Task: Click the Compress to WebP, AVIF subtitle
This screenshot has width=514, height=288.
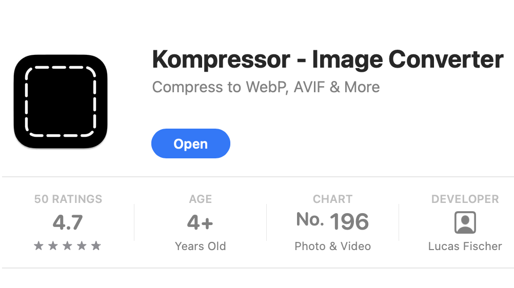Action: click(x=266, y=87)
